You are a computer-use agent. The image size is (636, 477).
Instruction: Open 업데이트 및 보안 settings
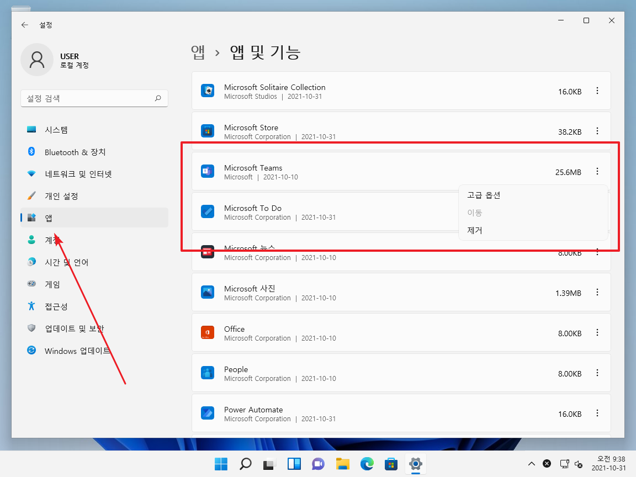(x=94, y=328)
